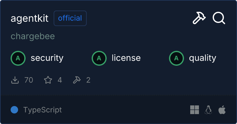
Task: Click the TypeScript language label
Action: click(x=42, y=110)
